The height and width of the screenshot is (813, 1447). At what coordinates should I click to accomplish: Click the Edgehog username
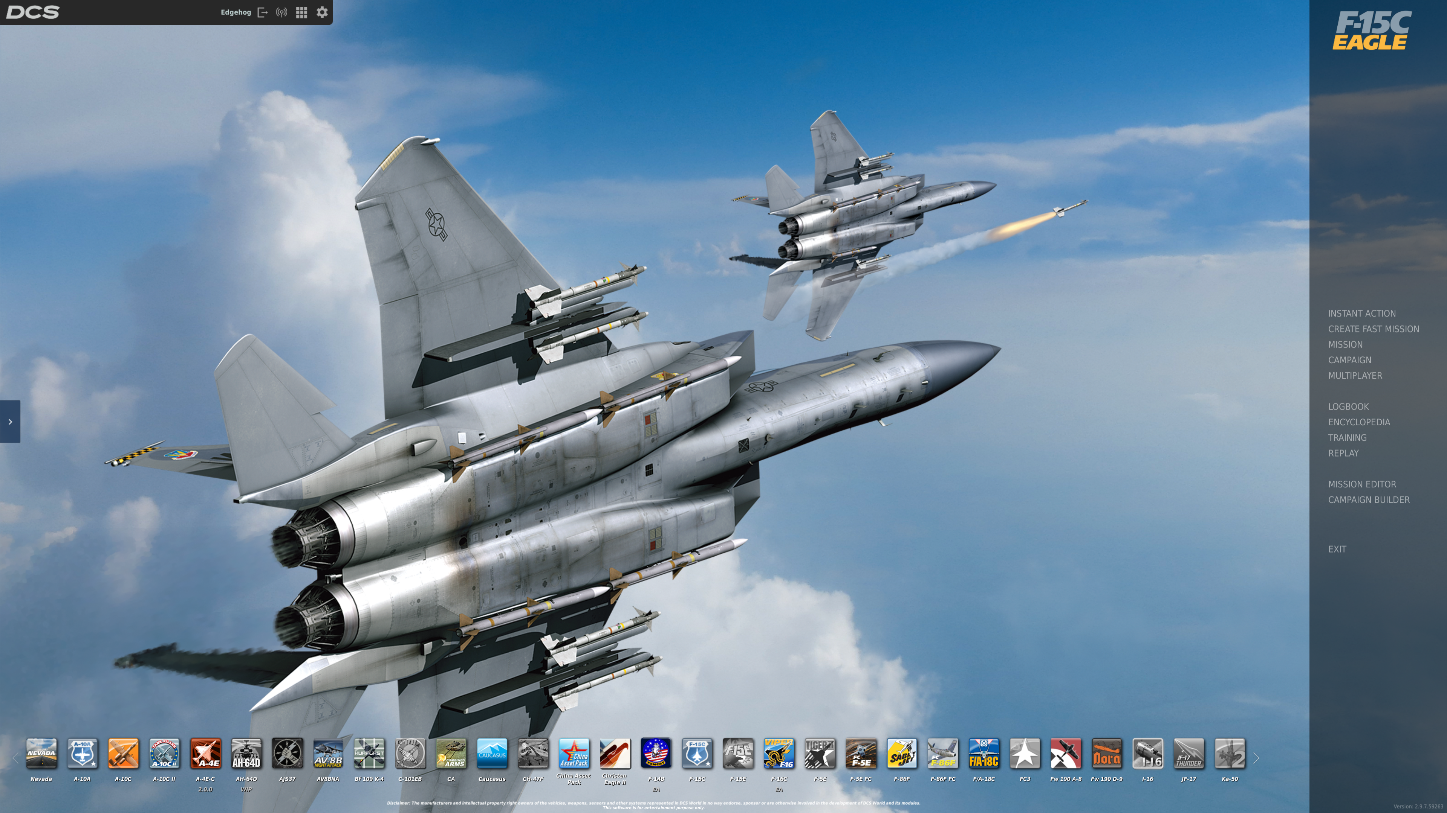point(236,12)
